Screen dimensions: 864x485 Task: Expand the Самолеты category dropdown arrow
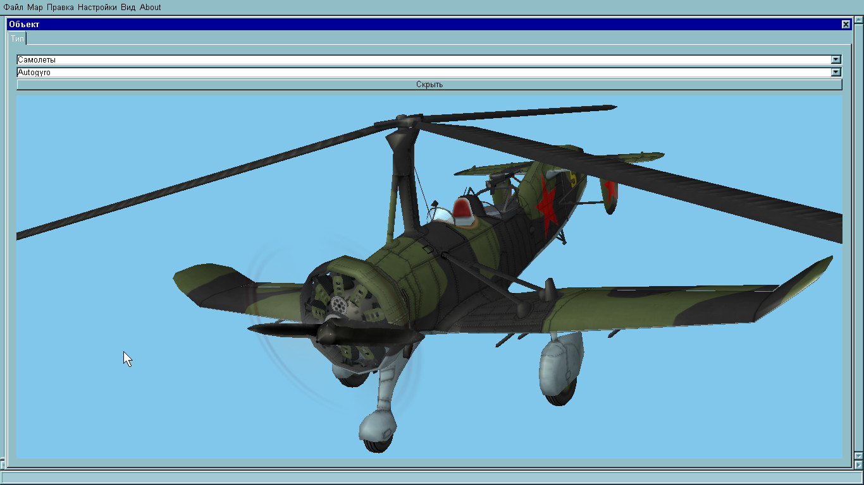836,60
